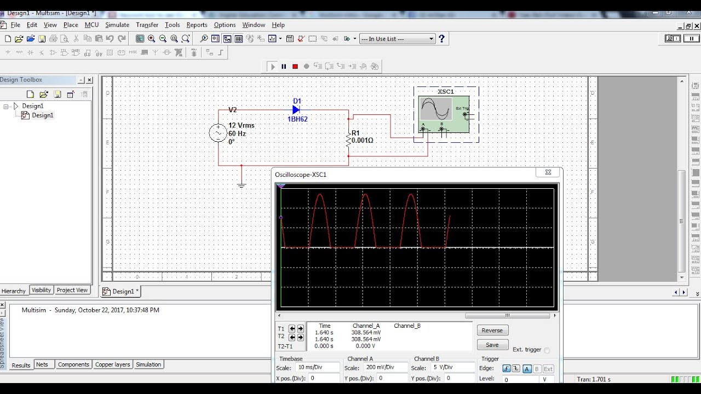Stop the simulation with the red square
The height and width of the screenshot is (394, 701).
pyautogui.click(x=295, y=67)
